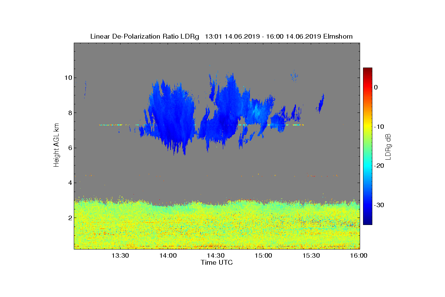Click the colorbar value 0
445x297 pixels.
[376, 87]
